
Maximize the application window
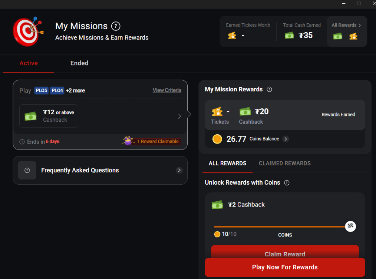(359, 3)
